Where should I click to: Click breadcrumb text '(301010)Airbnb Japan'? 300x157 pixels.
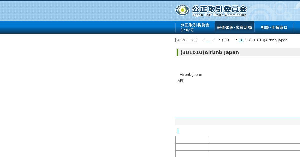[268, 40]
